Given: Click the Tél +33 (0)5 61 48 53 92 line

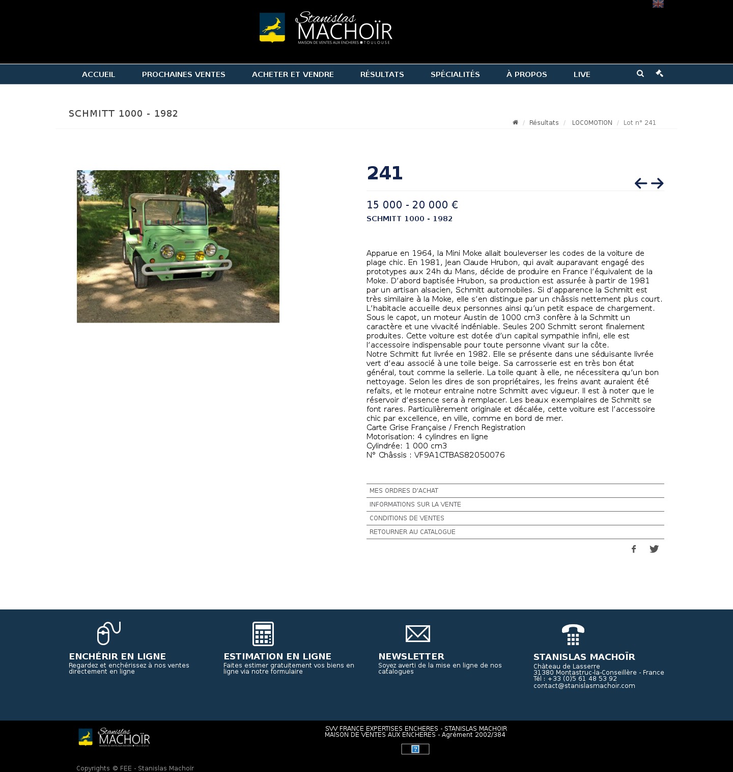Looking at the screenshot, I should pyautogui.click(x=575, y=679).
